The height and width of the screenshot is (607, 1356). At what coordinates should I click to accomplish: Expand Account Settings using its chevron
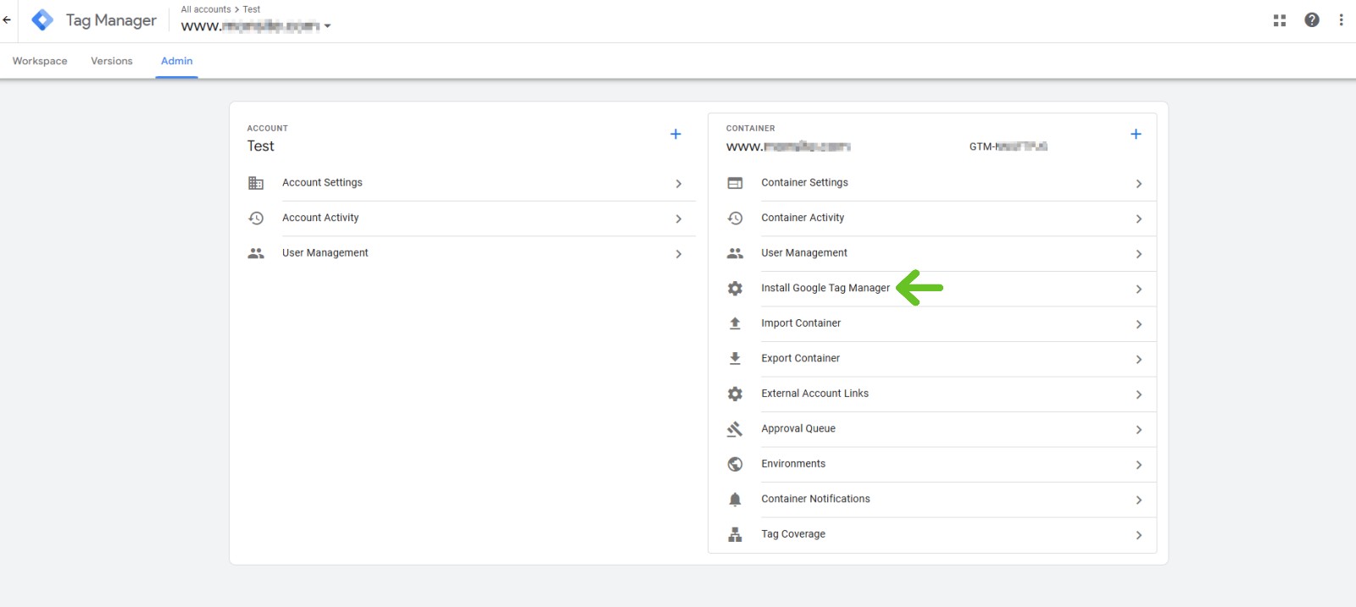point(678,184)
